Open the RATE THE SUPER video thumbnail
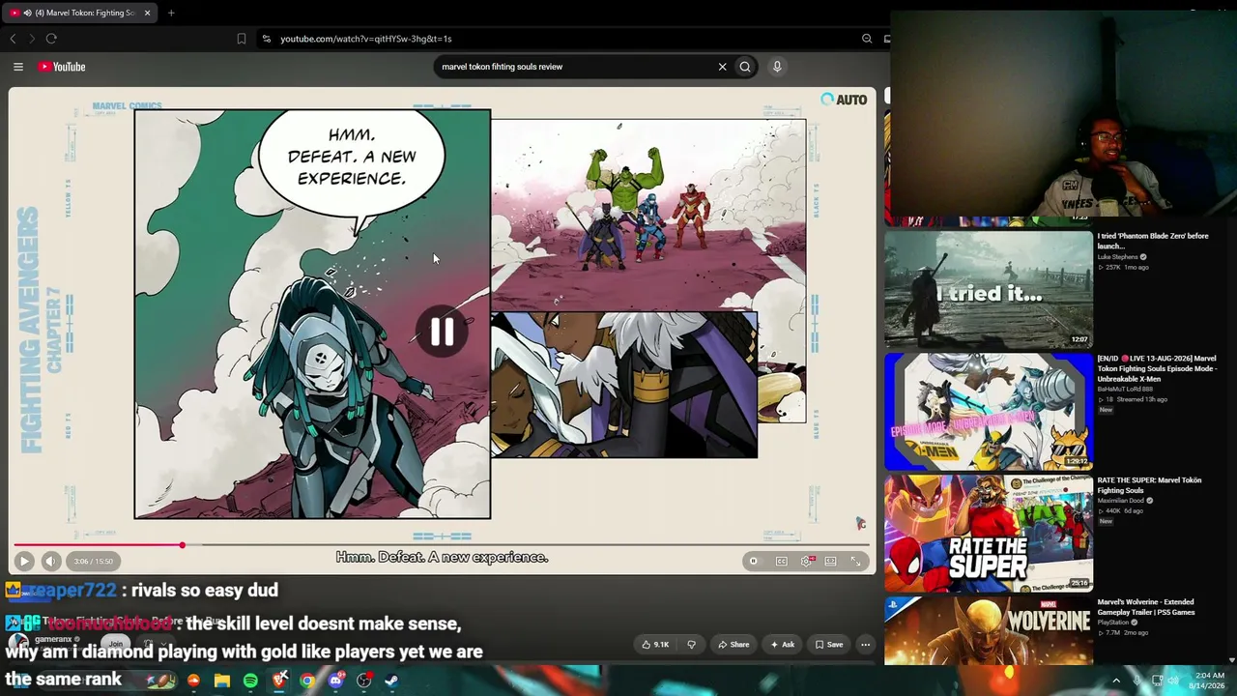Image resolution: width=1237 pixels, height=696 pixels. [988, 533]
